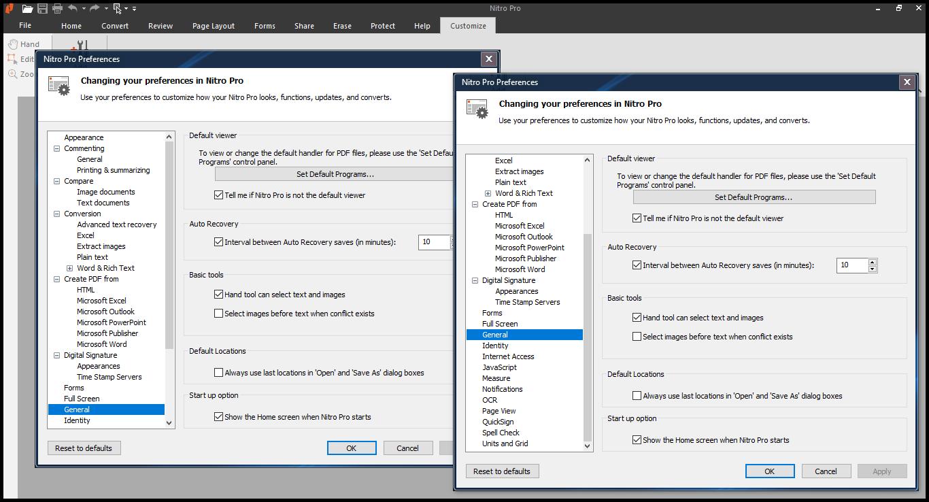Click OK in the front Preferences dialog
The height and width of the screenshot is (502, 929).
770,471
